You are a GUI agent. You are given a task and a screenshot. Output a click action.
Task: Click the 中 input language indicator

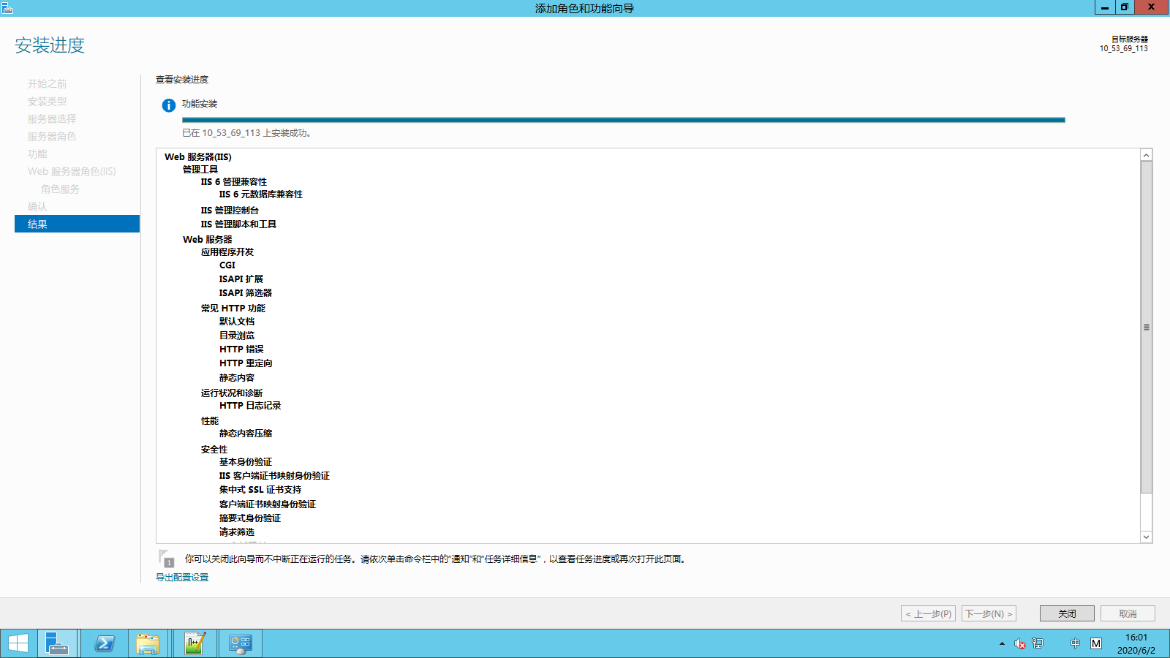[1075, 643]
